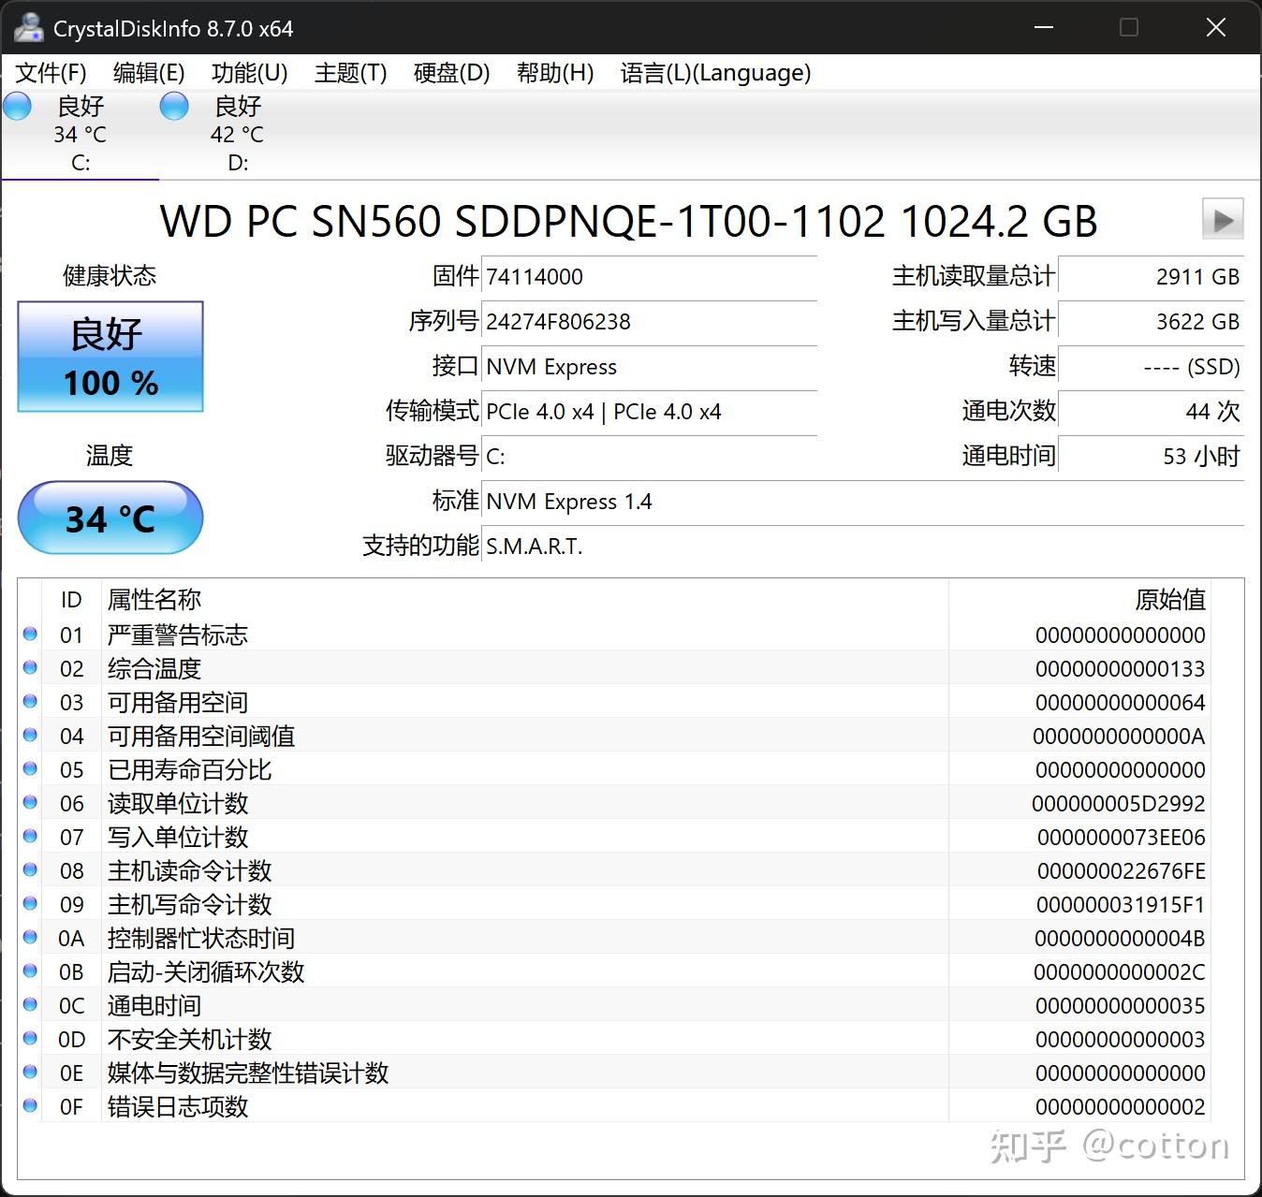Click the 原始值 column header
This screenshot has width=1262, height=1197.
1079,599
